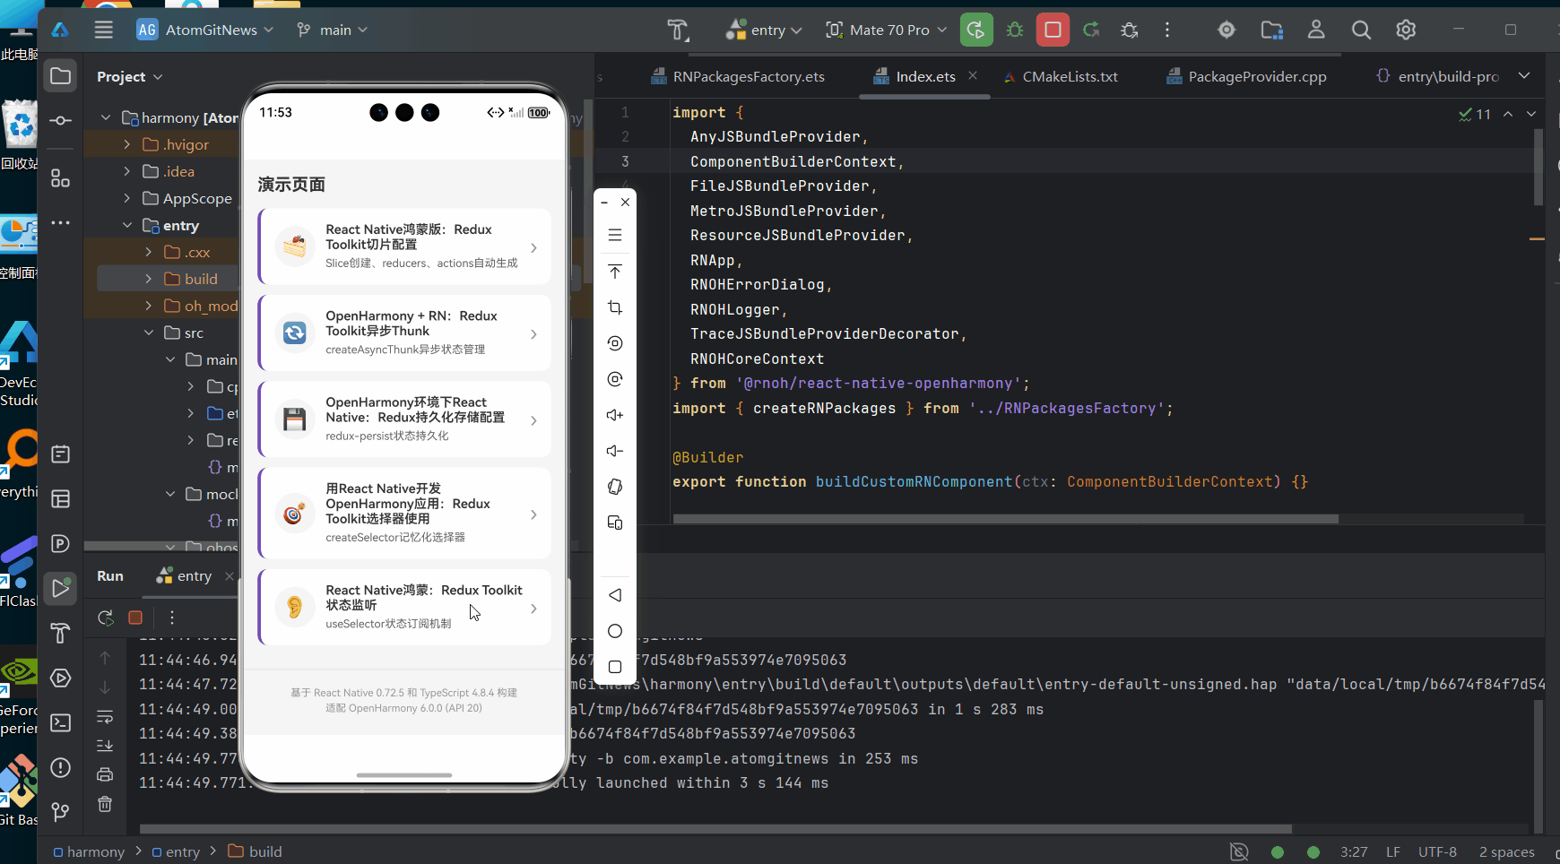Select the entry tab in Run panel
Screen dimensions: 1560x864
(x=185, y=576)
